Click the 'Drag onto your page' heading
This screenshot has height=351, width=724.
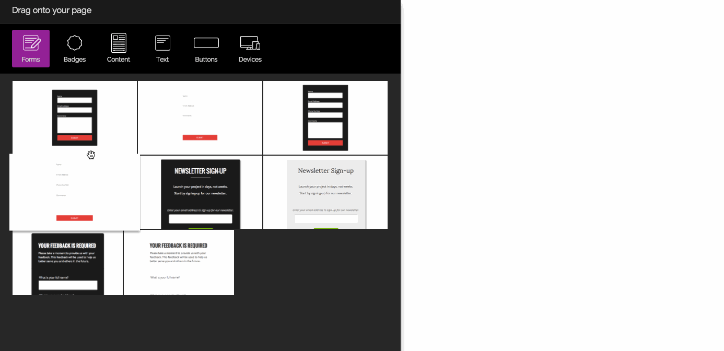[x=52, y=10]
